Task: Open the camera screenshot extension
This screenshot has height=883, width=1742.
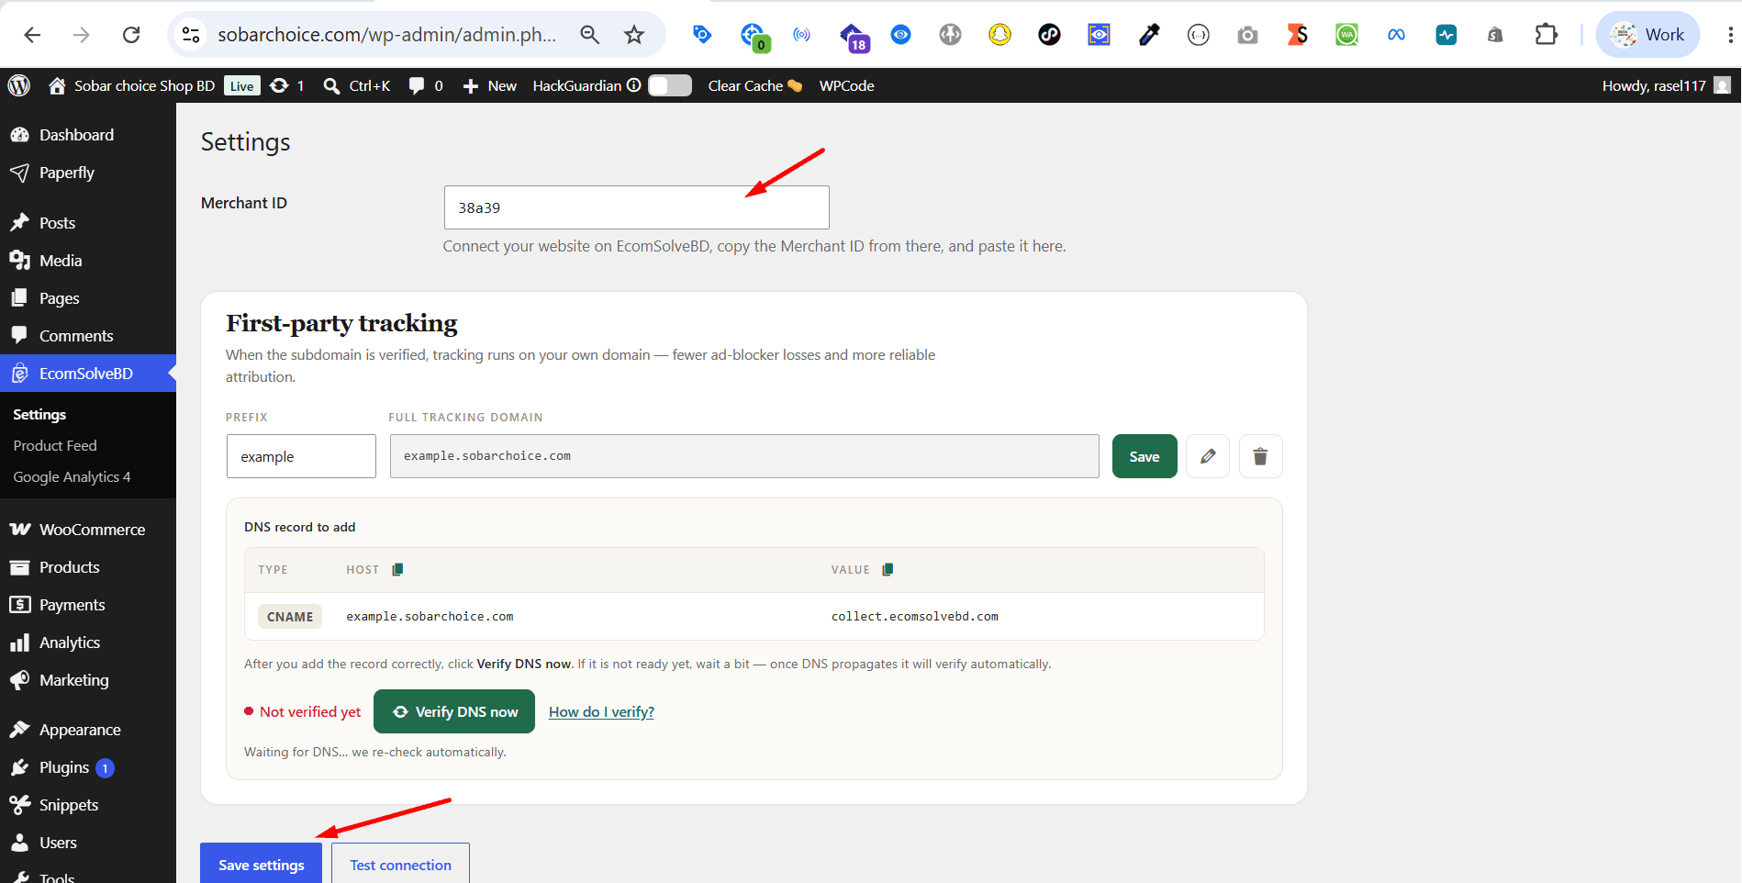Action: (1247, 35)
